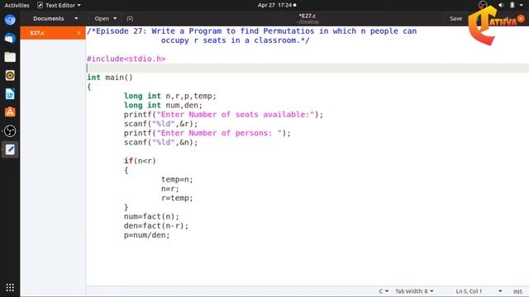The height and width of the screenshot is (297, 529).
Task: Click the new document icon beside Open
Action: pos(130,18)
